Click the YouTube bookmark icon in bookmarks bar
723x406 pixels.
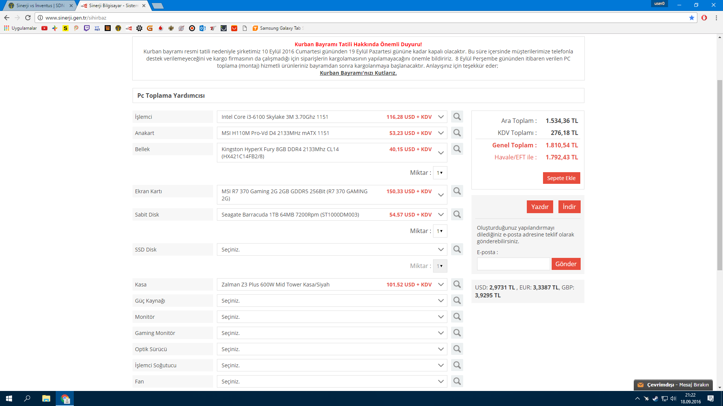tap(44, 28)
